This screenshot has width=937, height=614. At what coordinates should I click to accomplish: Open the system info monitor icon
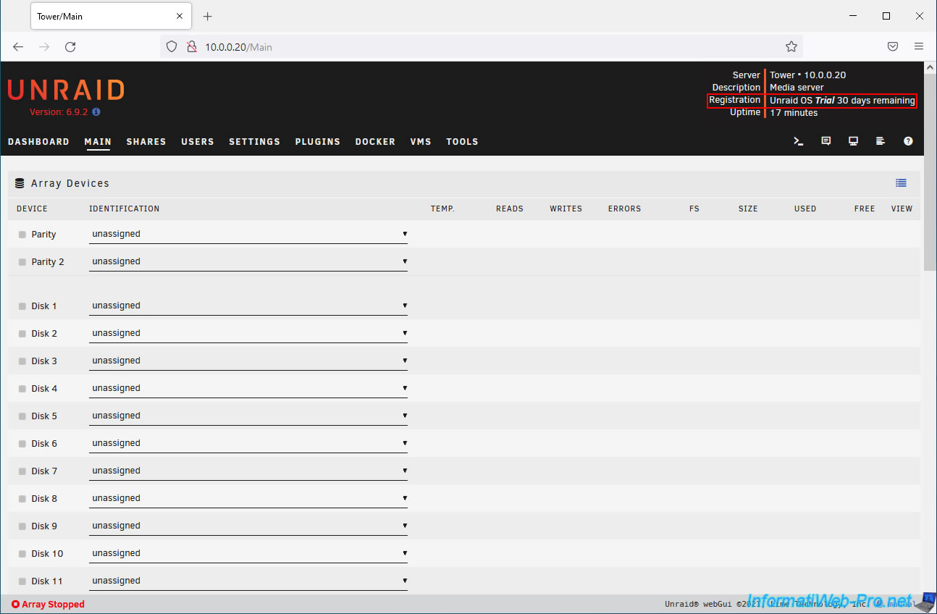(x=853, y=141)
